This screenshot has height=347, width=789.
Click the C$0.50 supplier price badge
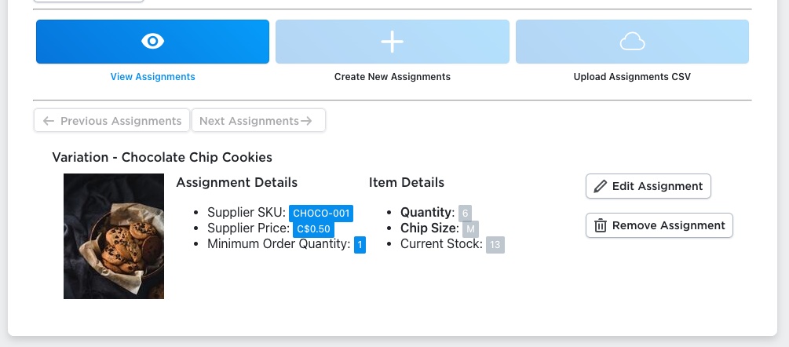click(x=313, y=229)
